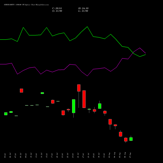Click the small green candle on 14 Jul
The height and width of the screenshot is (163, 163).
click(x=42, y=93)
